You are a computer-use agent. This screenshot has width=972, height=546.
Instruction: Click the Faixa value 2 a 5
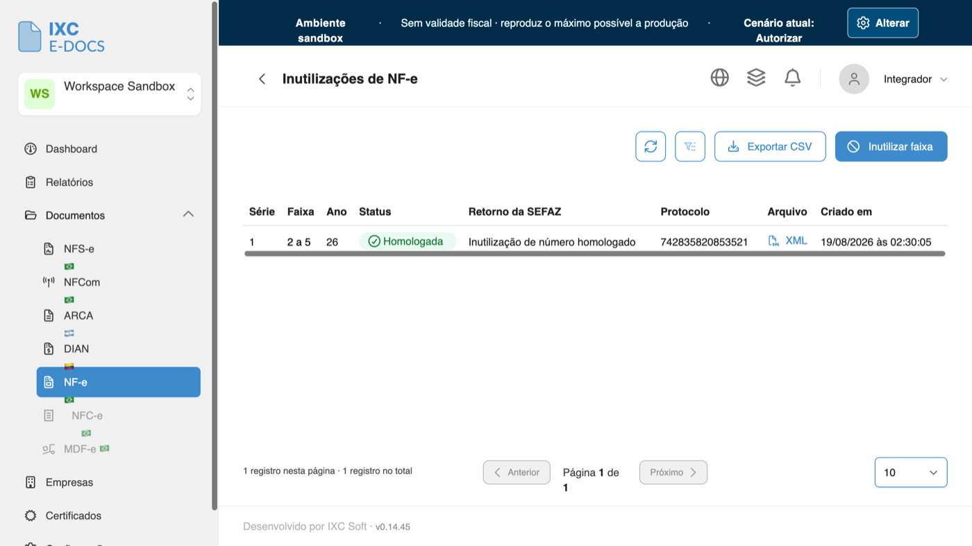coord(299,242)
